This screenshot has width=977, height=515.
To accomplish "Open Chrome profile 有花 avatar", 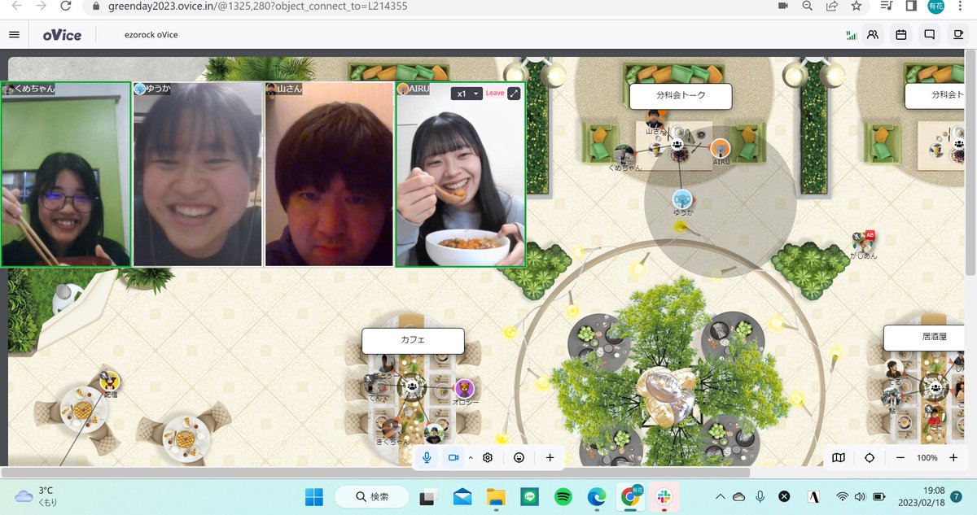I will click(936, 6).
